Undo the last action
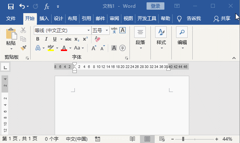 (x=22, y=7)
